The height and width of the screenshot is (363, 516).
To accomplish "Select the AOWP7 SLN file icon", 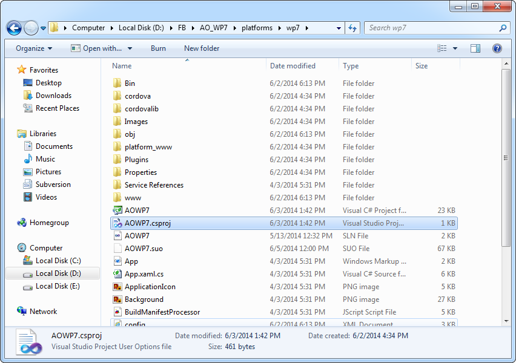I will point(117,236).
